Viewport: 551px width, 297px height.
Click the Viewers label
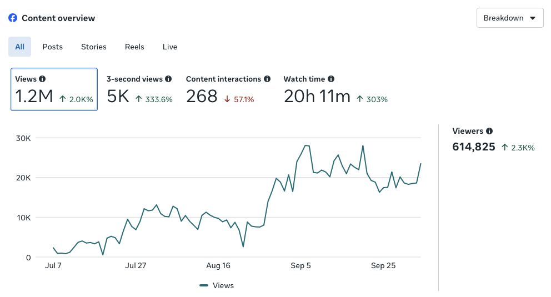point(468,131)
